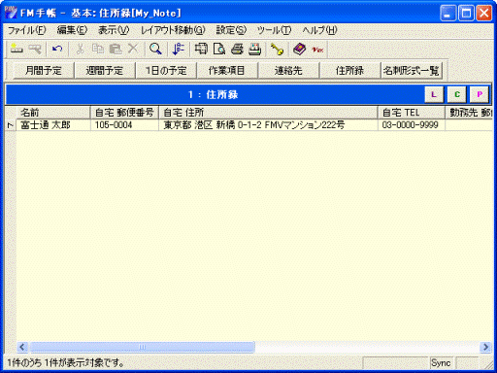Click the yellow key password icon
The width and height of the screenshot is (497, 373).
pos(277,50)
